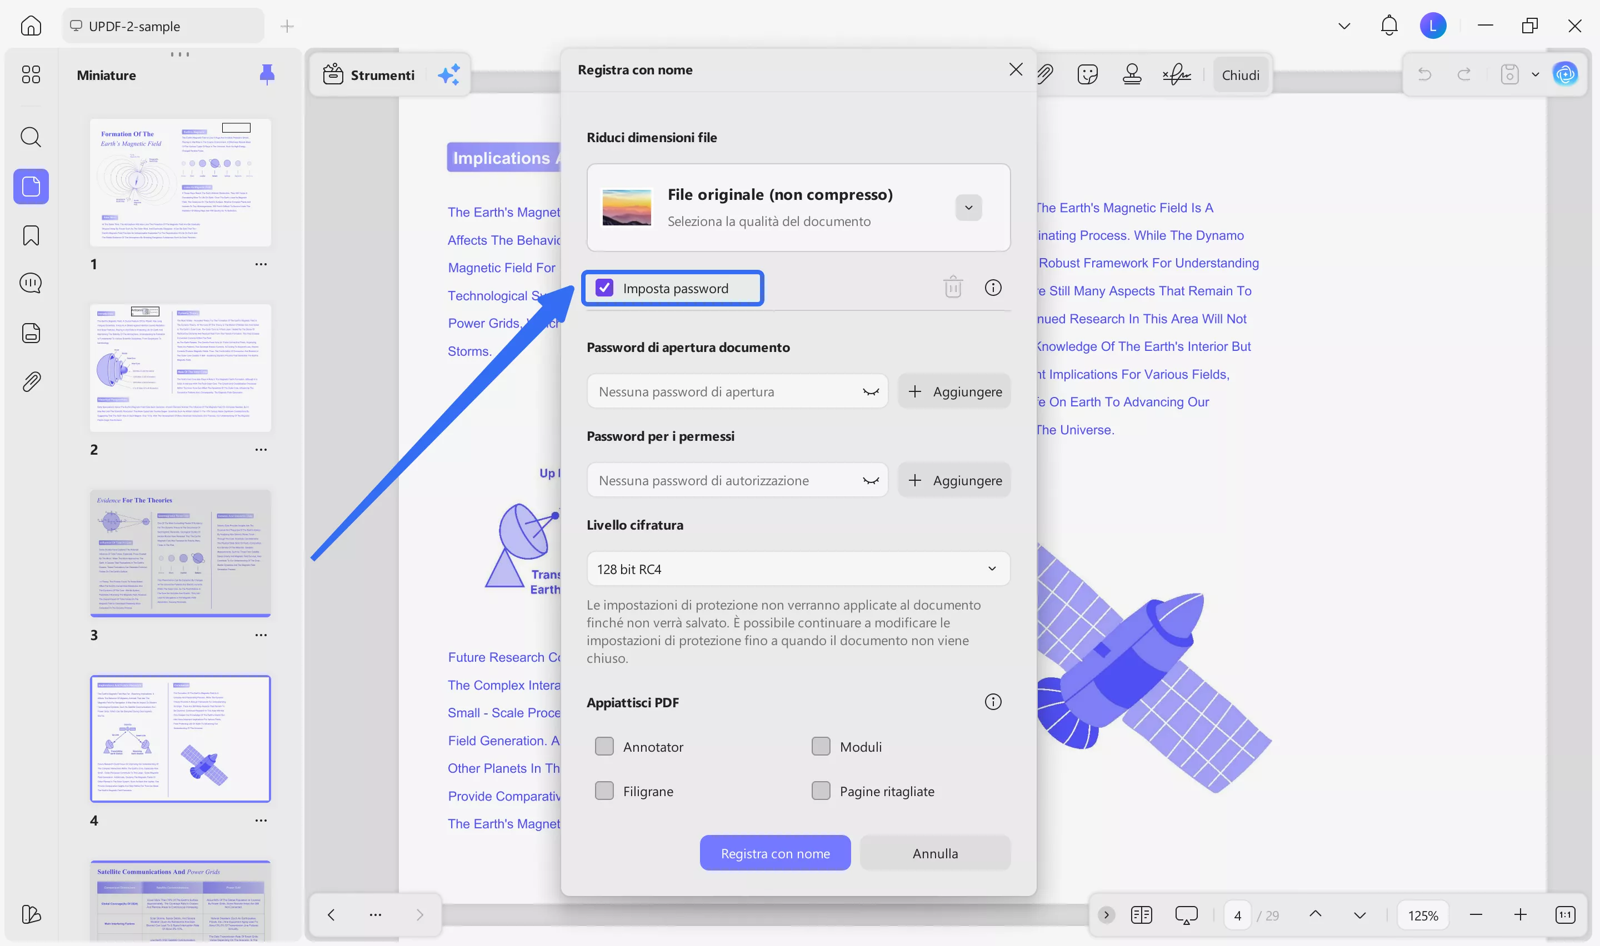
Task: Select the stamp tool in toolbar
Action: pos(1131,74)
